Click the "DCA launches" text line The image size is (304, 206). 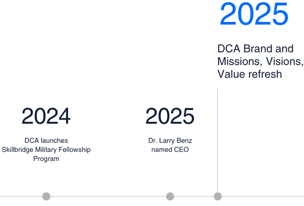point(46,141)
